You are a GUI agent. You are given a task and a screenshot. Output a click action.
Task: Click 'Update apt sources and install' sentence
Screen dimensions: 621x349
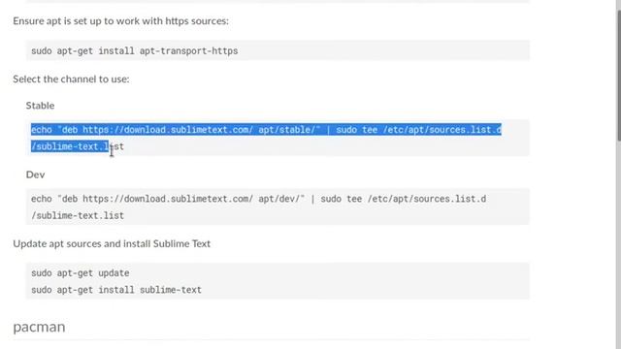click(112, 243)
